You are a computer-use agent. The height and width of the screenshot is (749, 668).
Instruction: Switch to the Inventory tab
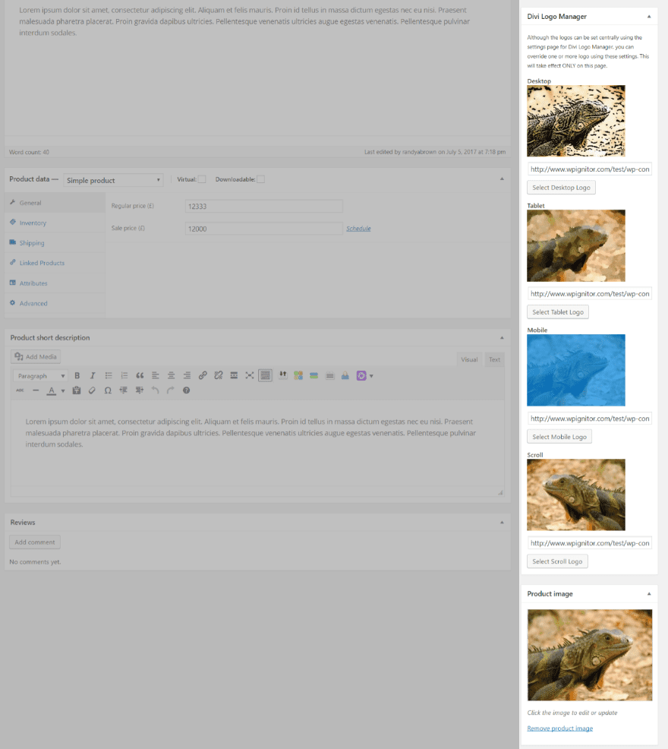click(33, 223)
